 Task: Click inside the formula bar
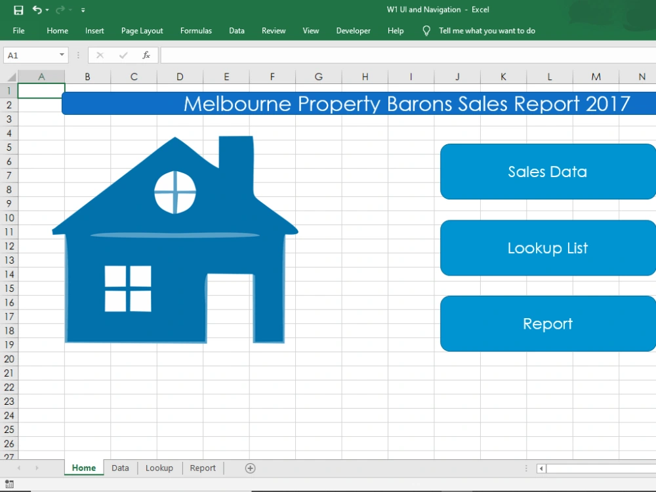tap(408, 55)
